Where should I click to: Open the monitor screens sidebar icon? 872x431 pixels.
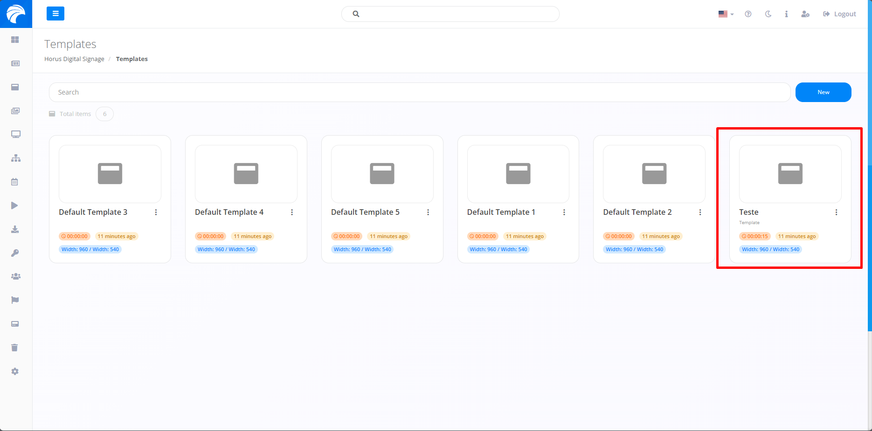tap(15, 135)
